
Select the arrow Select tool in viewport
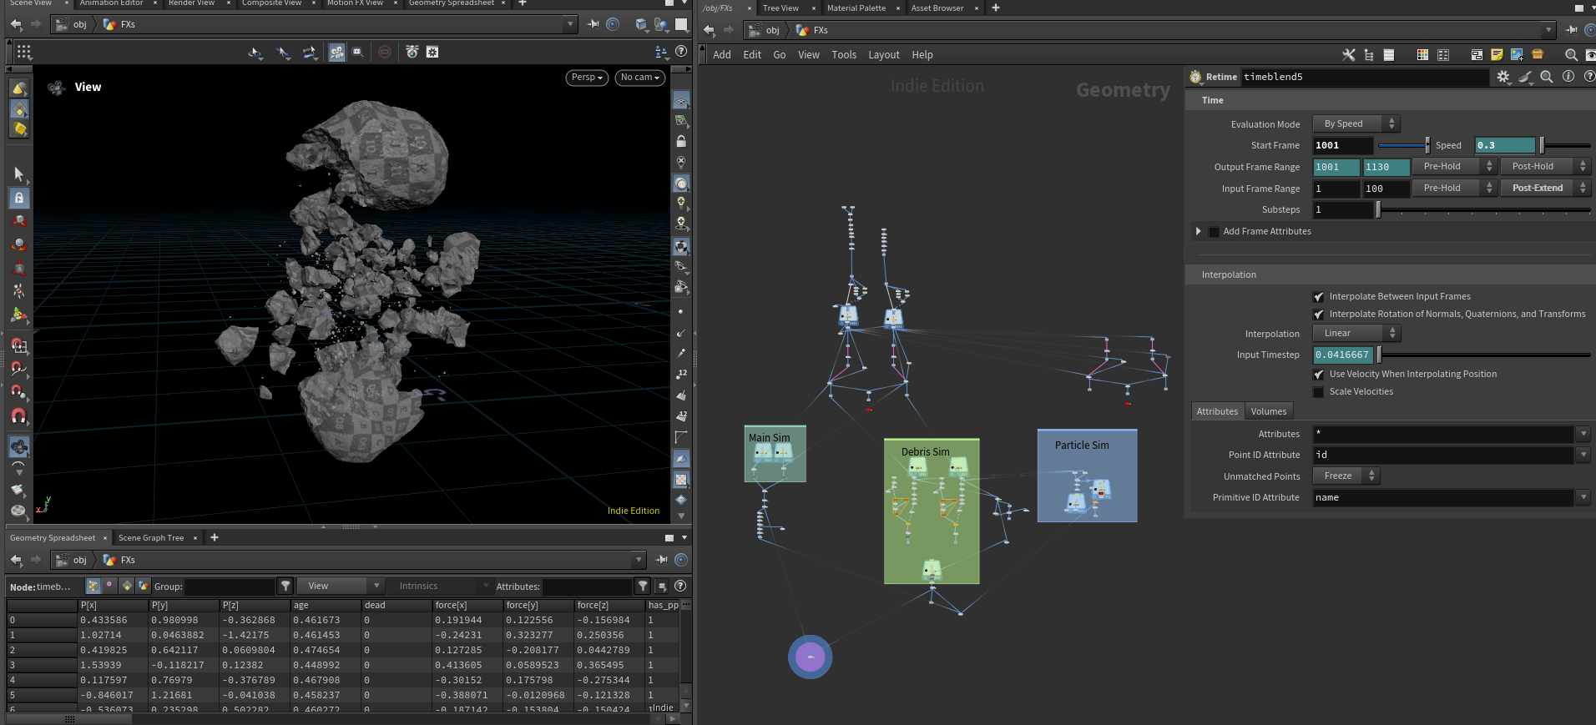pyautogui.click(x=19, y=174)
